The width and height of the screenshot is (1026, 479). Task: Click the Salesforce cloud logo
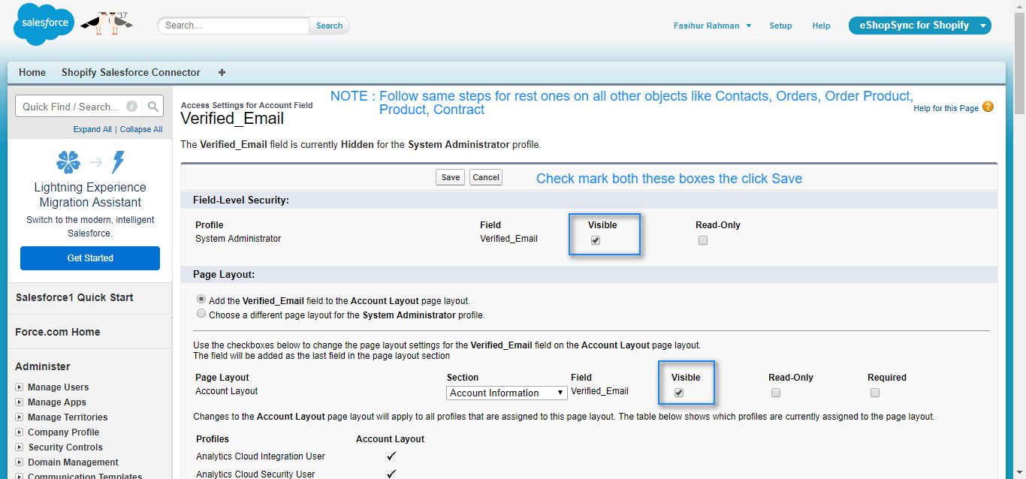coord(44,24)
